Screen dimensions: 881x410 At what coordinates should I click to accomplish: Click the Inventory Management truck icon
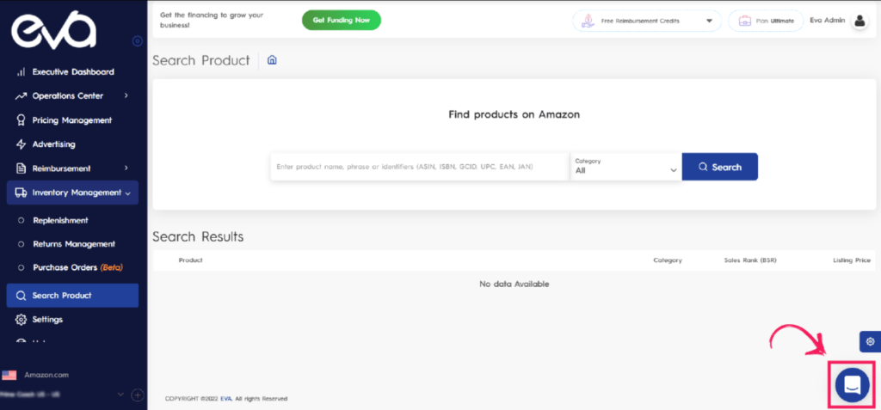(x=21, y=193)
